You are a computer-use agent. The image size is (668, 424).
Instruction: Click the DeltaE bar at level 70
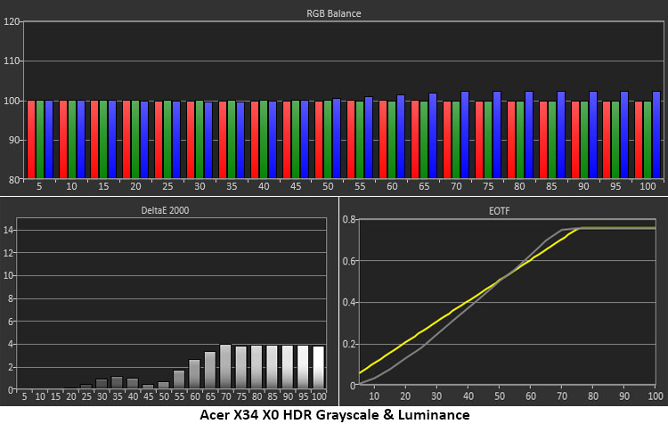pyautogui.click(x=225, y=366)
